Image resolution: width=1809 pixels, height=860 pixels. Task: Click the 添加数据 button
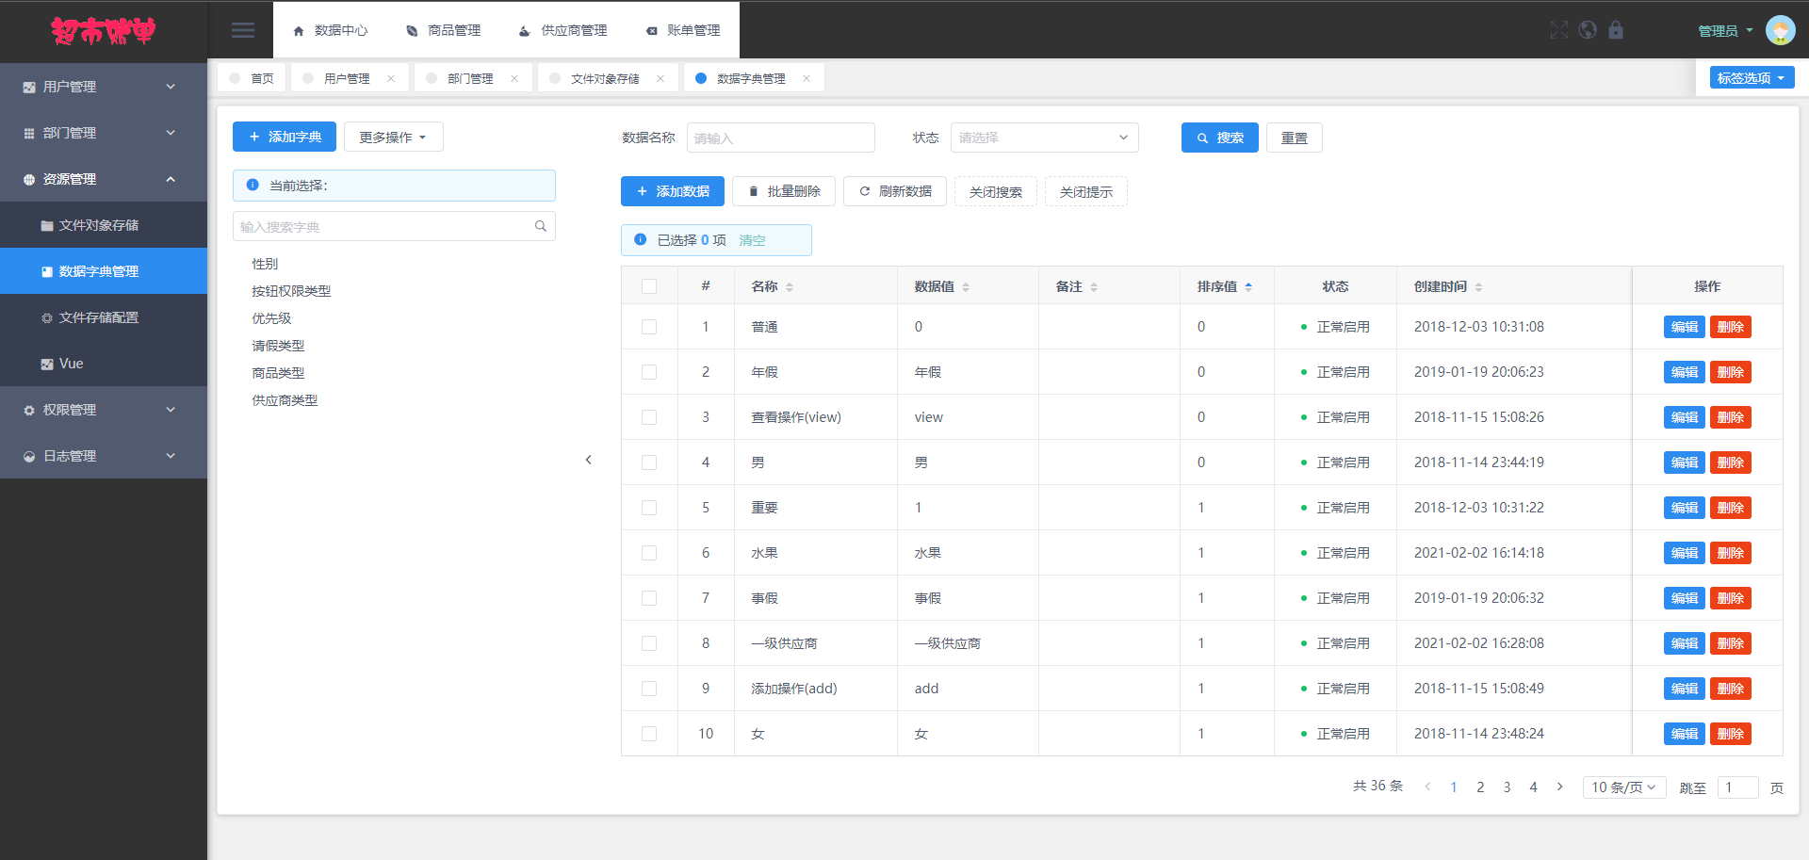[673, 191]
